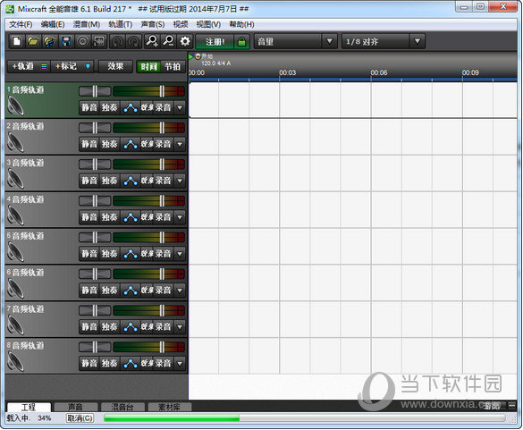Open track 6 automation curve icon
The height and width of the screenshot is (430, 523).
pos(131,291)
